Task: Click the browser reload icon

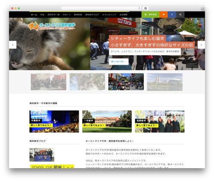Action: pyautogui.click(x=139, y=8)
